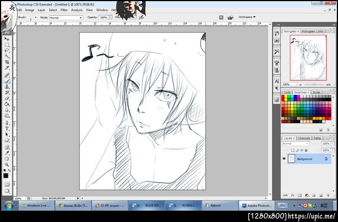Toggle lock image pixels in Layers

297,150
